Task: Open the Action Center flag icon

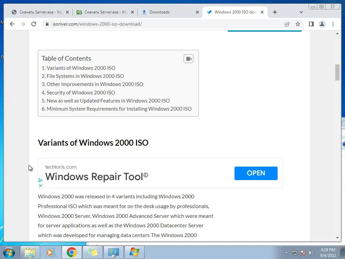Action: click(303, 253)
